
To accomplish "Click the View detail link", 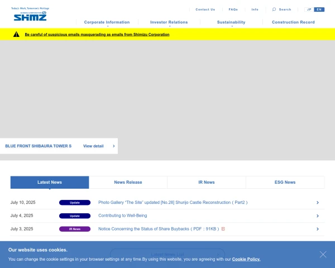I will pos(93,146).
